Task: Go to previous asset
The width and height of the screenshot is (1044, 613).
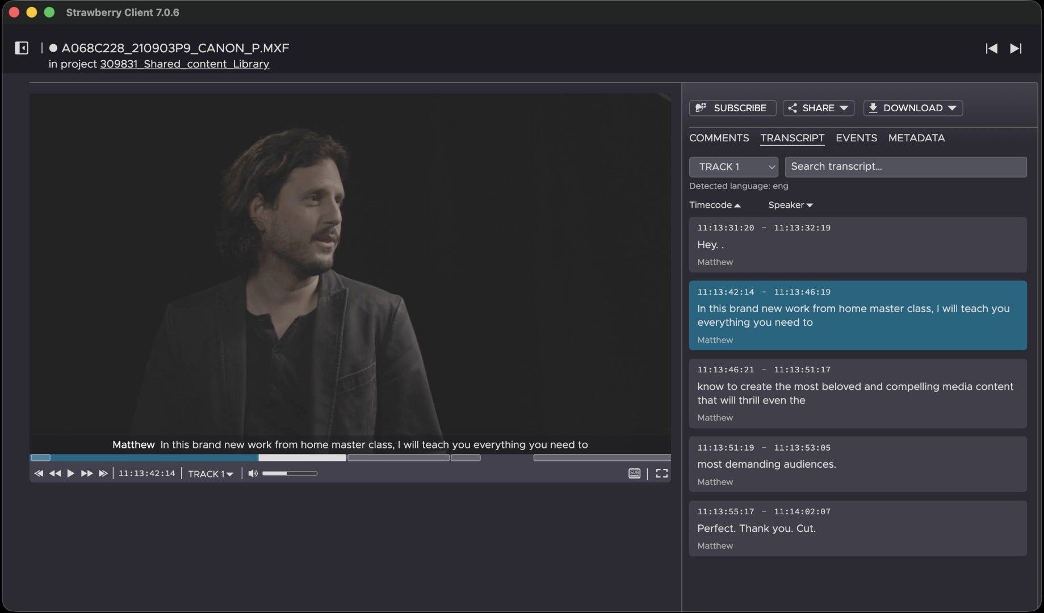Action: coord(991,49)
